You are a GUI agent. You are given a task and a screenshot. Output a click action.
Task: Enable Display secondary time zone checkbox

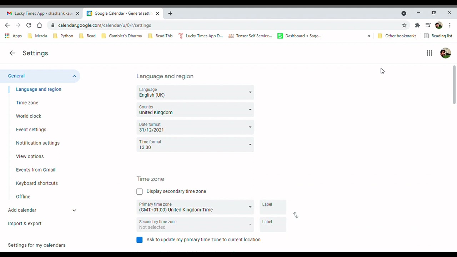(x=140, y=192)
